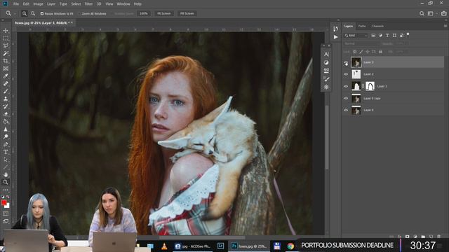The width and height of the screenshot is (449, 252).
Task: Open the Filter menu
Action: (88, 4)
